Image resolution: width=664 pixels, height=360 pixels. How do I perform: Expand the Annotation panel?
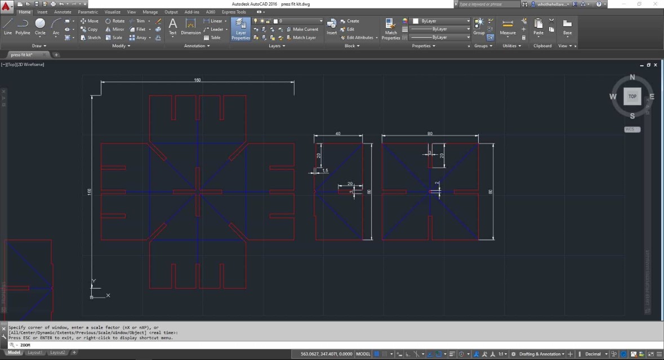(x=197, y=46)
